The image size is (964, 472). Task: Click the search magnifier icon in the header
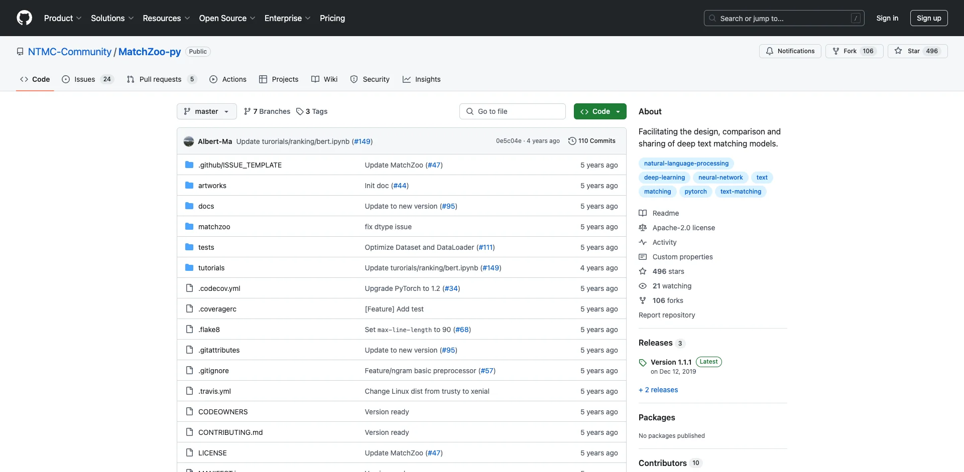712,18
